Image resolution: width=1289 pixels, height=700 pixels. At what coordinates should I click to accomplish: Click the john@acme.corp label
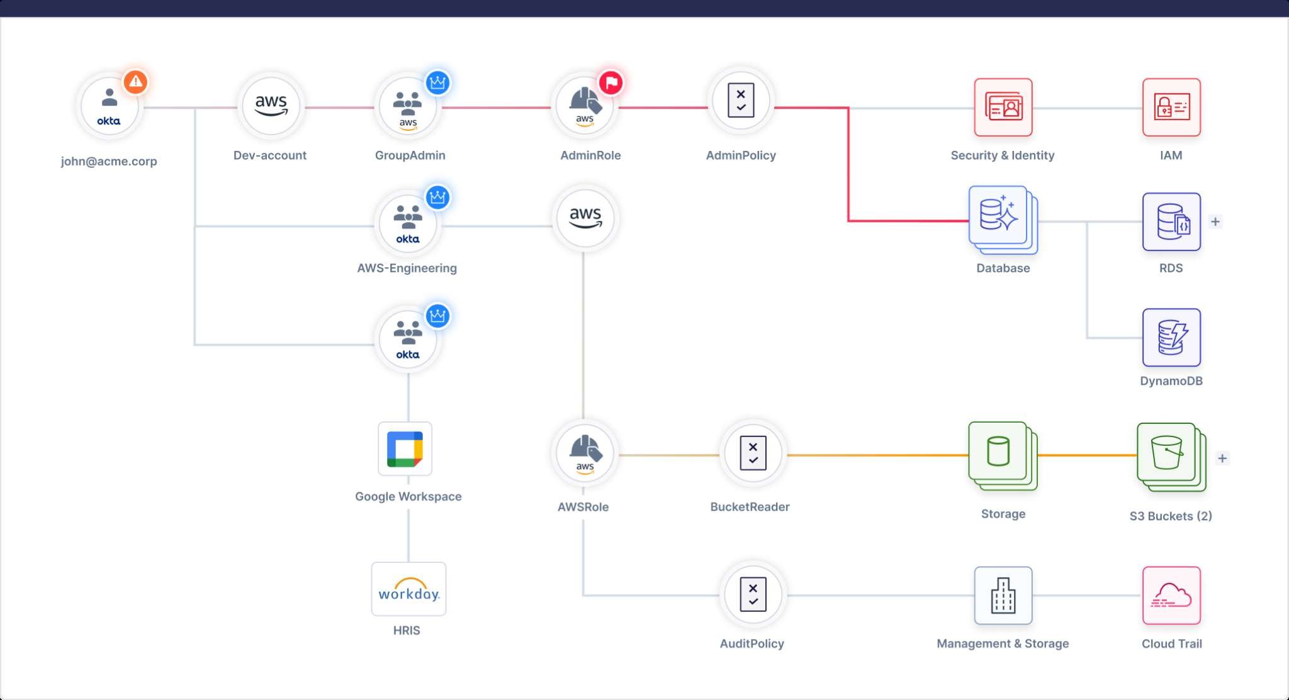(x=109, y=161)
